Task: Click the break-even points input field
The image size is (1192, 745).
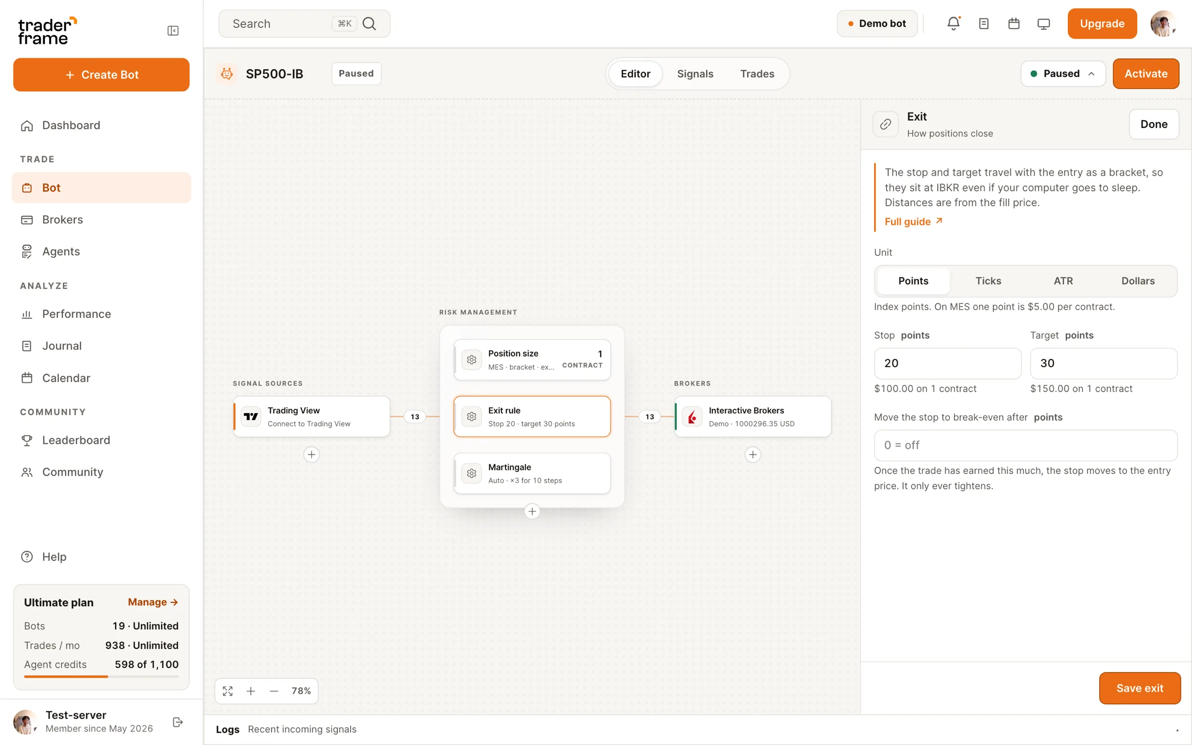Action: point(1025,445)
